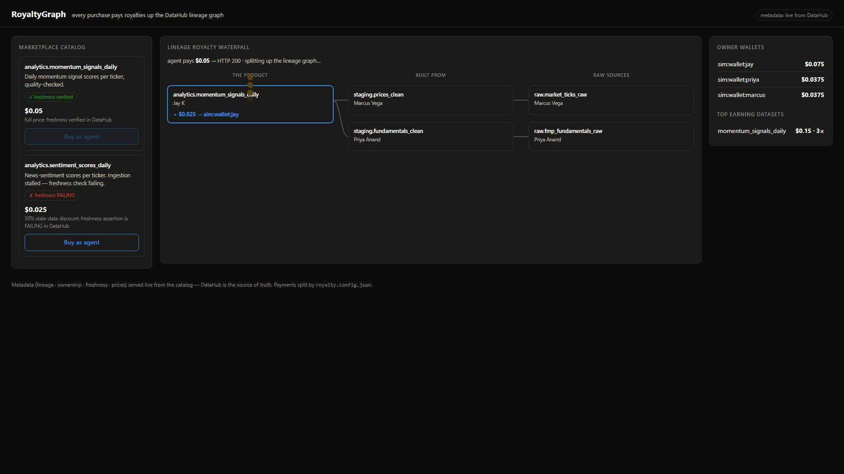Viewport: 844px width, 474px height.
Task: Buy analytics.momentum_signals_daily as agent
Action: [x=82, y=136]
